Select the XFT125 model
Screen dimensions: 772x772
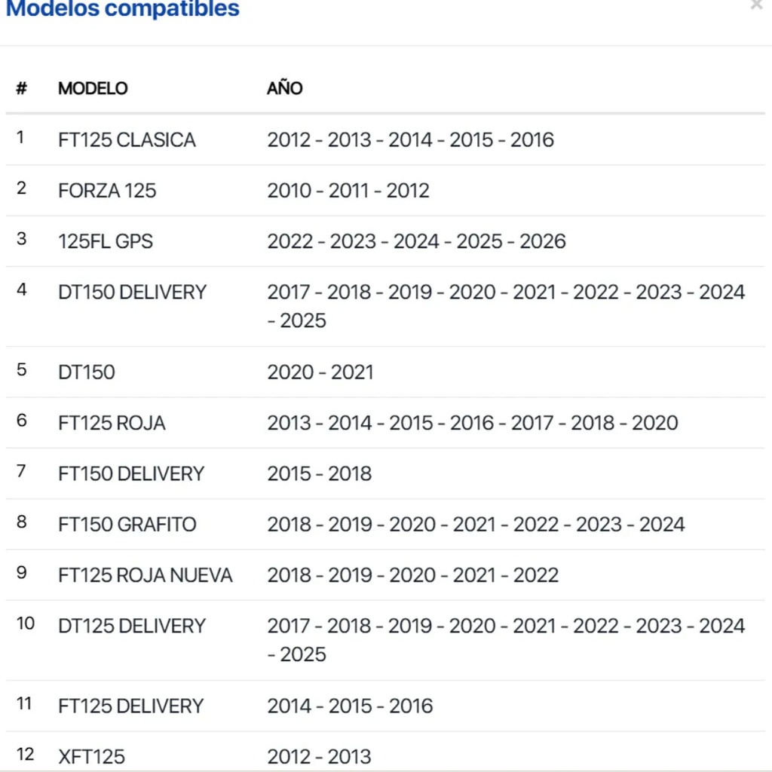[x=91, y=757]
